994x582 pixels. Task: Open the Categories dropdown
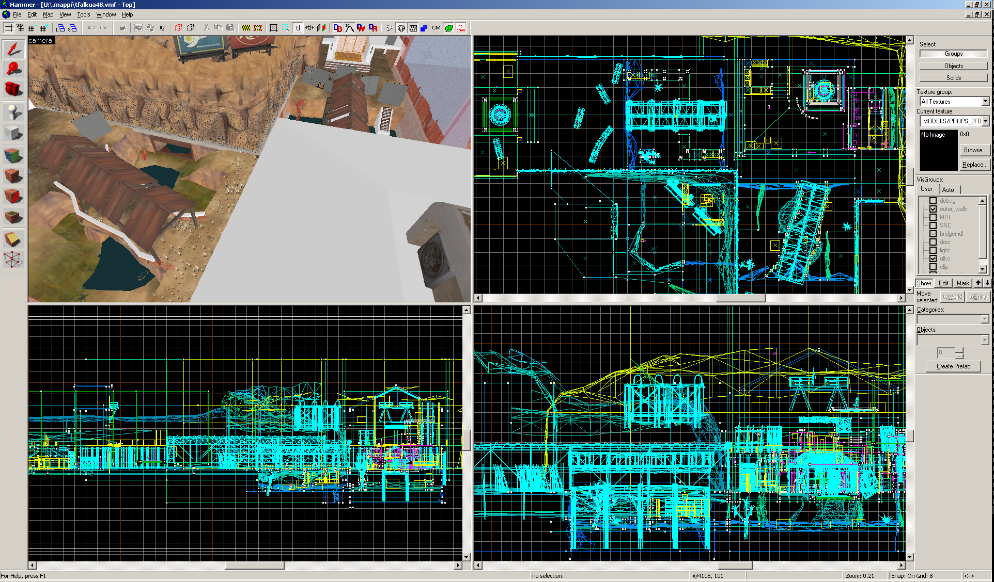[x=985, y=319]
